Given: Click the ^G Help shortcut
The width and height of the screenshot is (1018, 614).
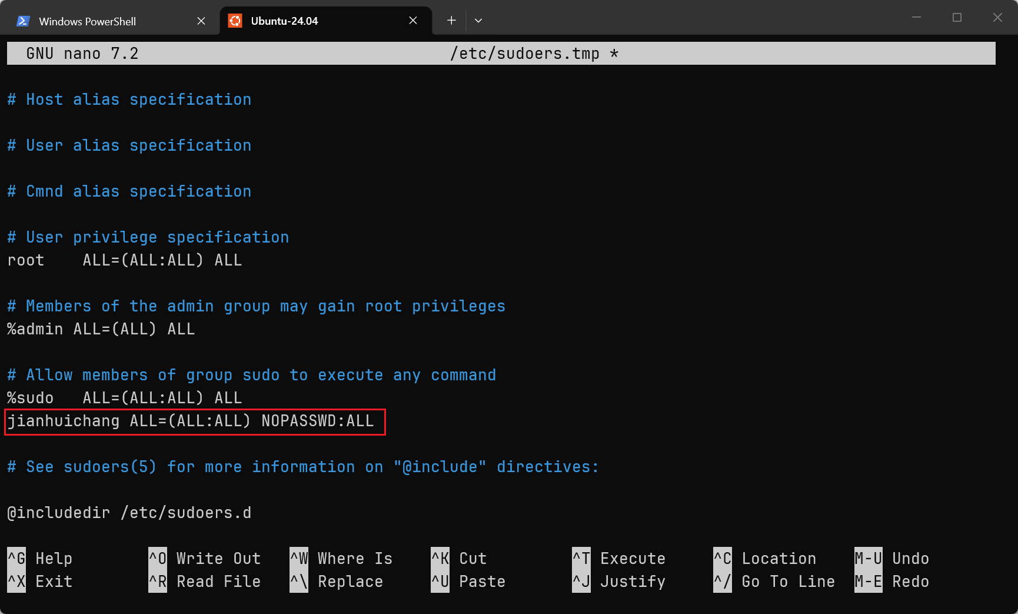Looking at the screenshot, I should click(40, 558).
